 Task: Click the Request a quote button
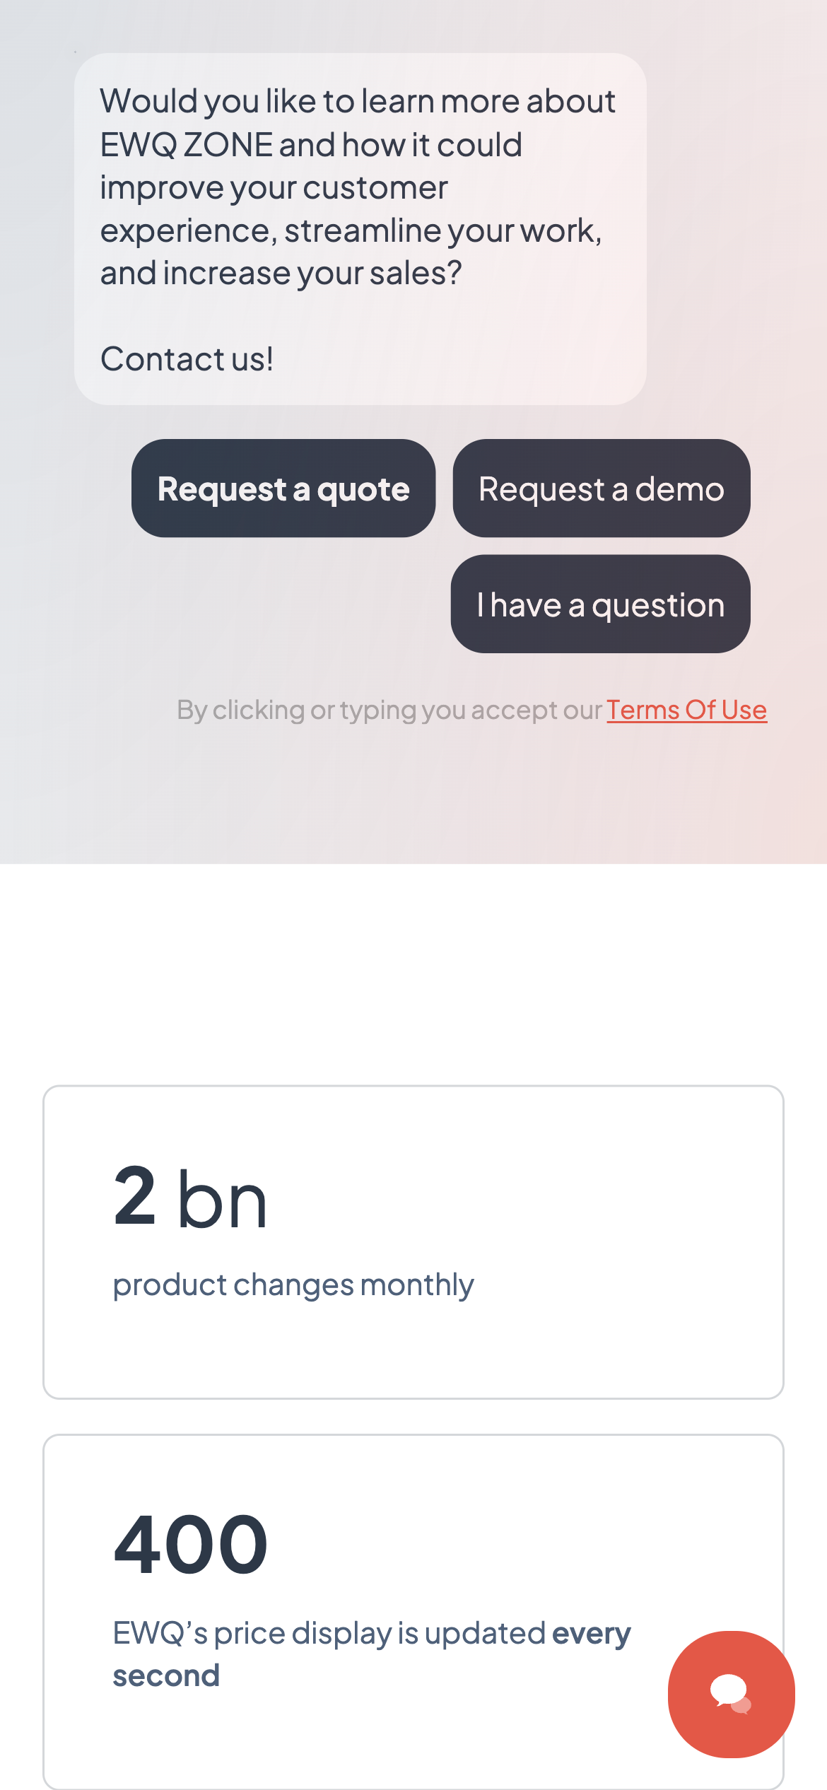(x=283, y=489)
